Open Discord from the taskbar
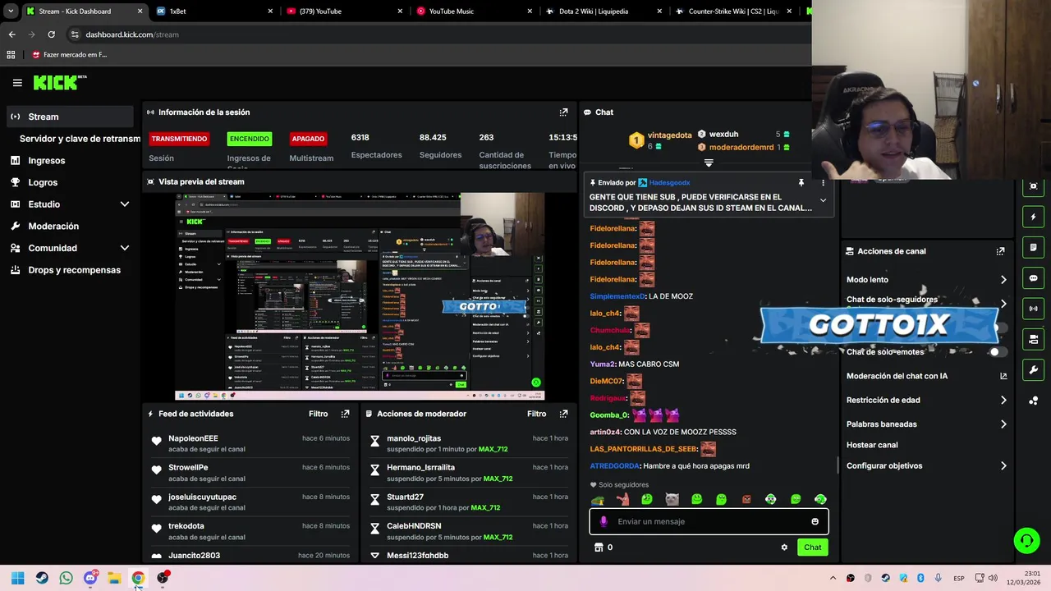 coord(90,578)
